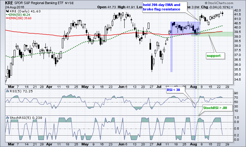This screenshot has height=147, width=246.
Task: Click the 'High 41.91' value
Action: tap(126, 7)
